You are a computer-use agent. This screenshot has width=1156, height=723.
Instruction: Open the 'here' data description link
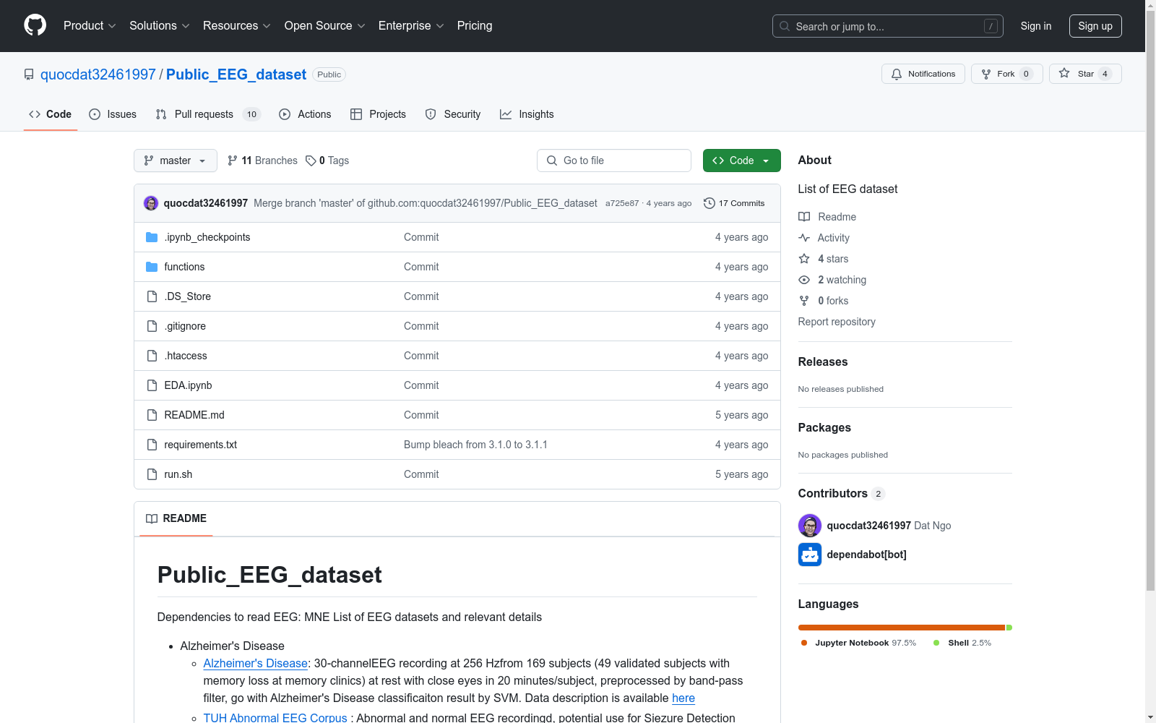point(683,698)
